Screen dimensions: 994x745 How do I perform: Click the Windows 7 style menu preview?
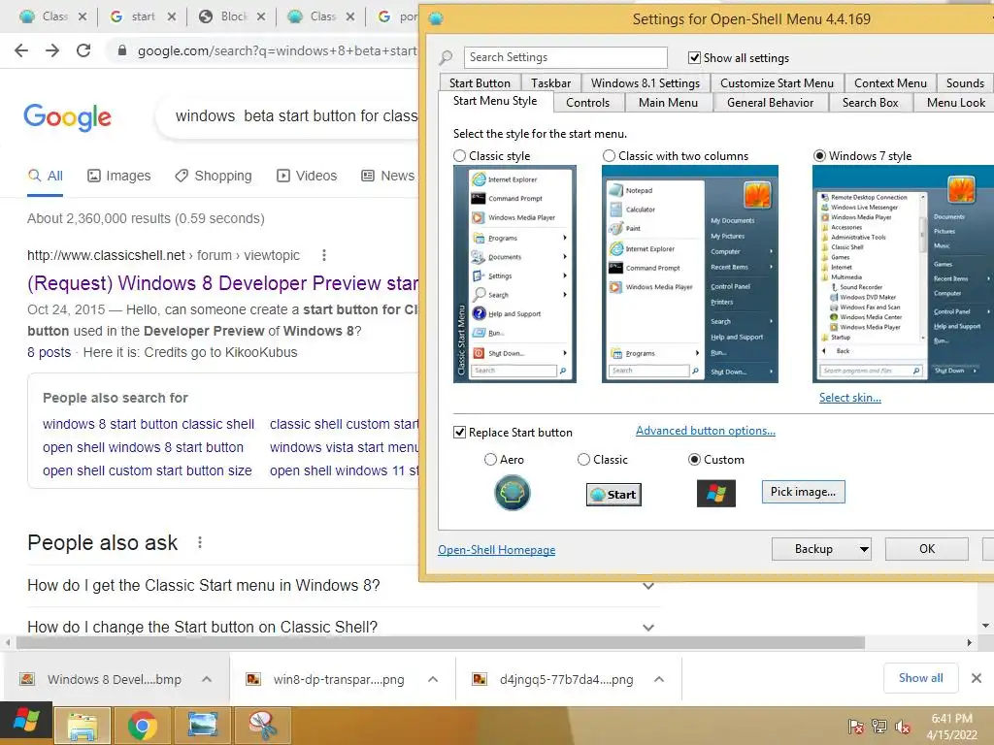(x=904, y=274)
